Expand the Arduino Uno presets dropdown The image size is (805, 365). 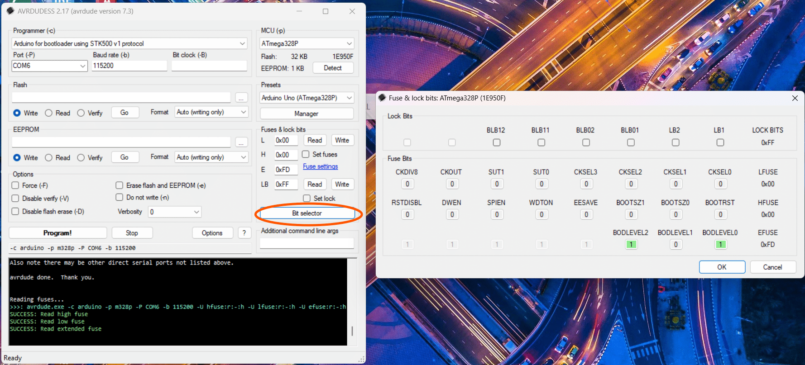coord(307,98)
